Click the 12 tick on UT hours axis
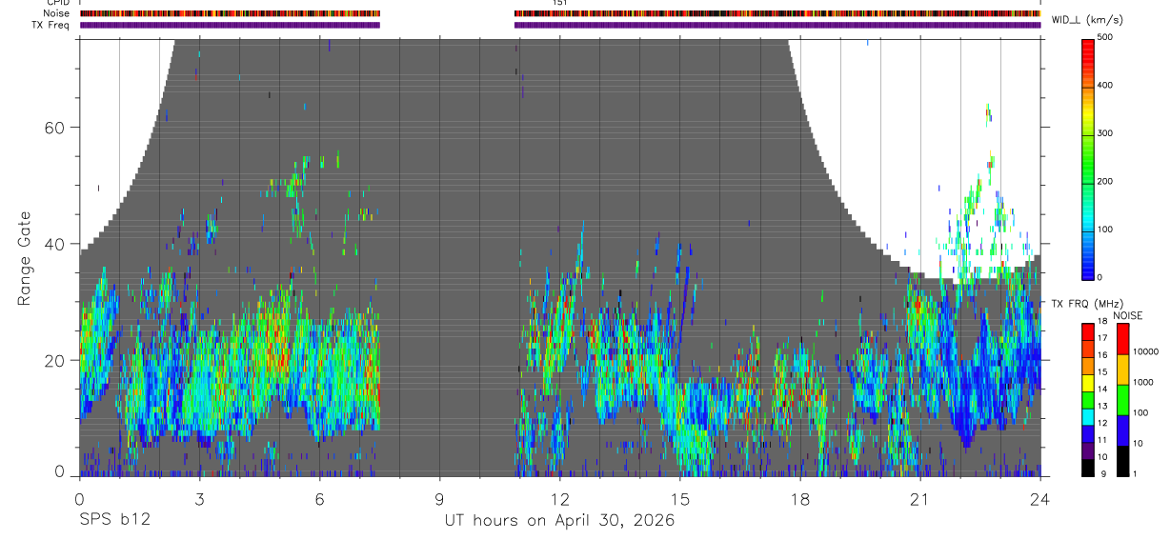This screenshot has height=540, width=1170. tap(559, 498)
